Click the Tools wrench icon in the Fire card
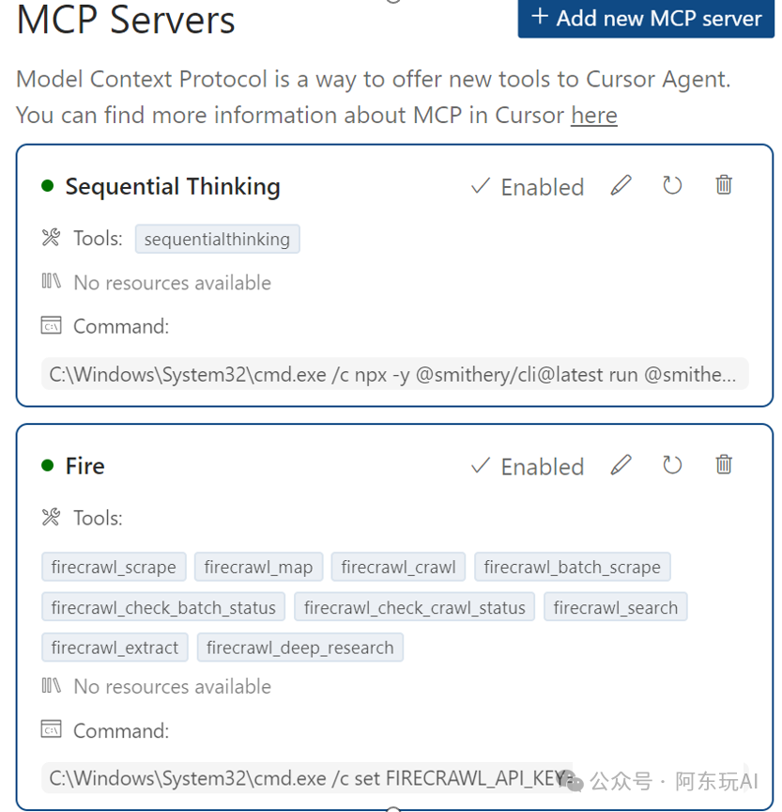Image resolution: width=782 pixels, height=812 pixels. pyautogui.click(x=50, y=517)
